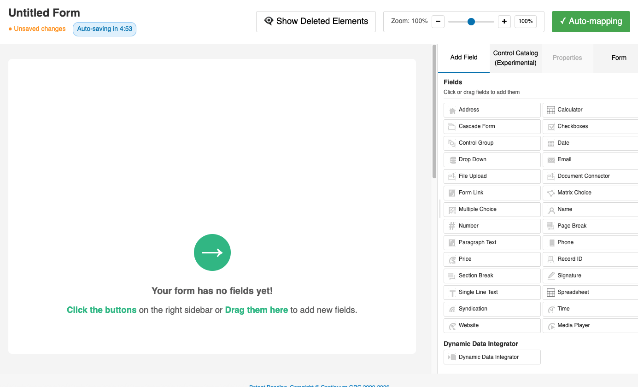Click the Email envelope icon
The image size is (638, 387).
point(551,160)
